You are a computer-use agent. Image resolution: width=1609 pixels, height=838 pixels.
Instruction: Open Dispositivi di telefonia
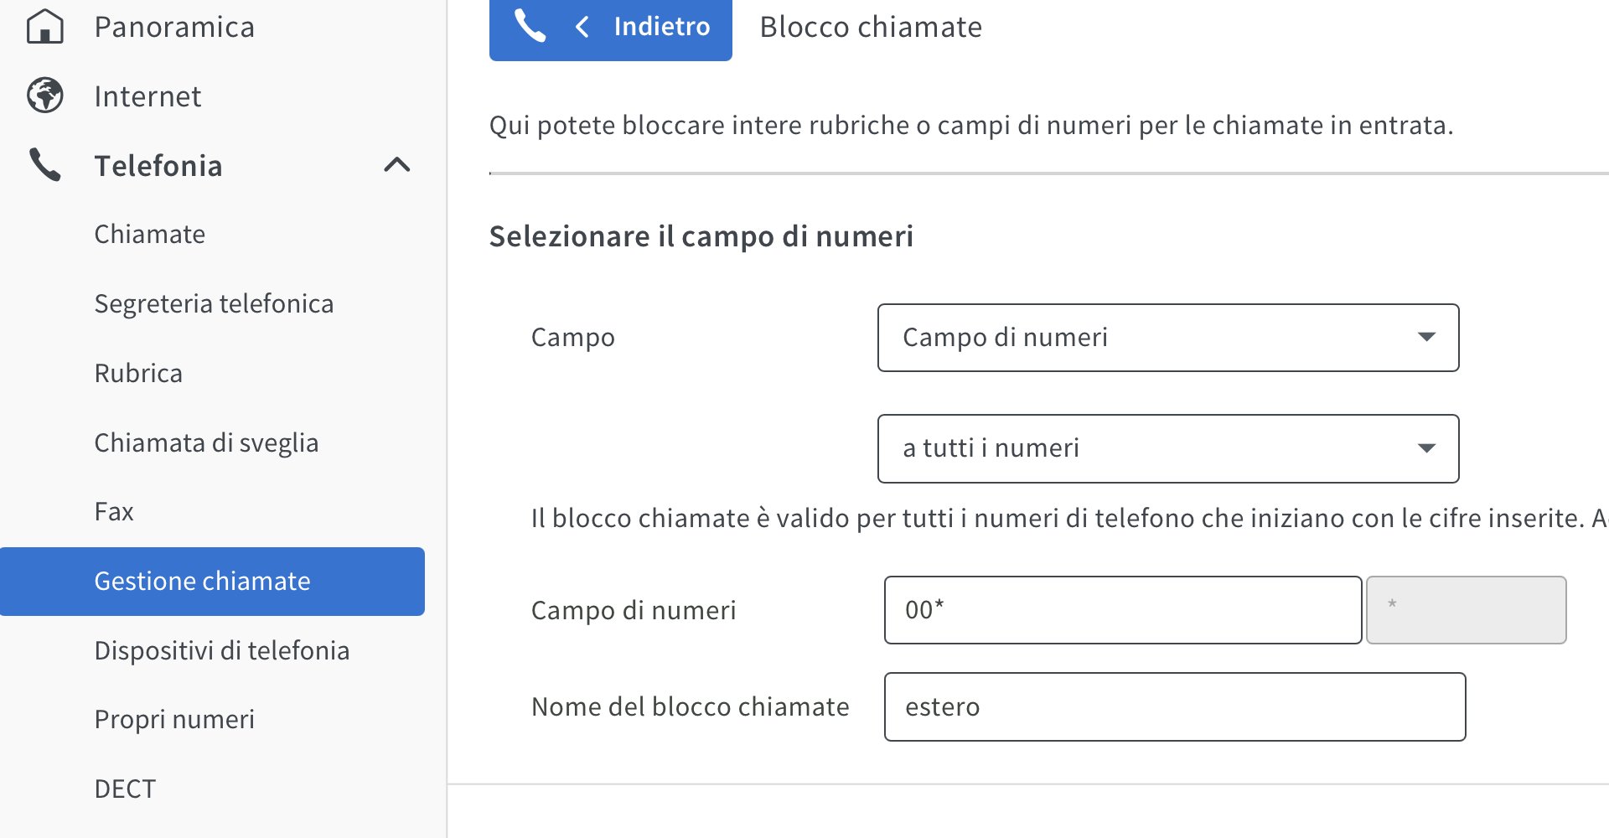[x=221, y=650]
